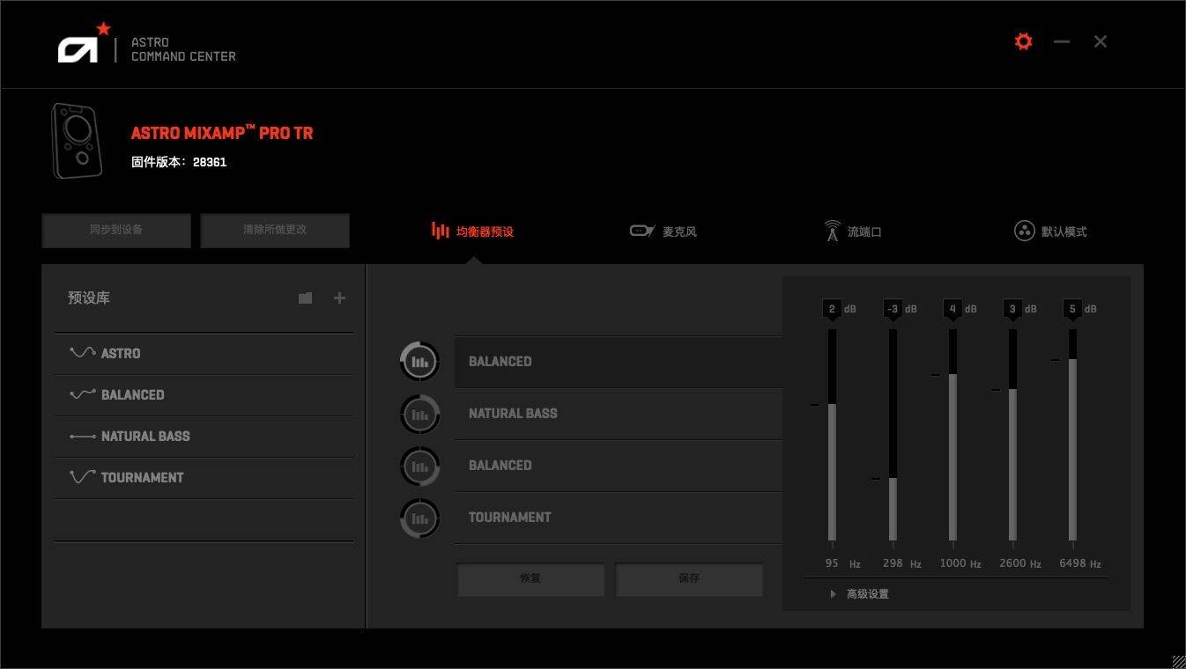
Task: Click the fourth slot's TOURNAMENT circular icon
Action: 419,518
